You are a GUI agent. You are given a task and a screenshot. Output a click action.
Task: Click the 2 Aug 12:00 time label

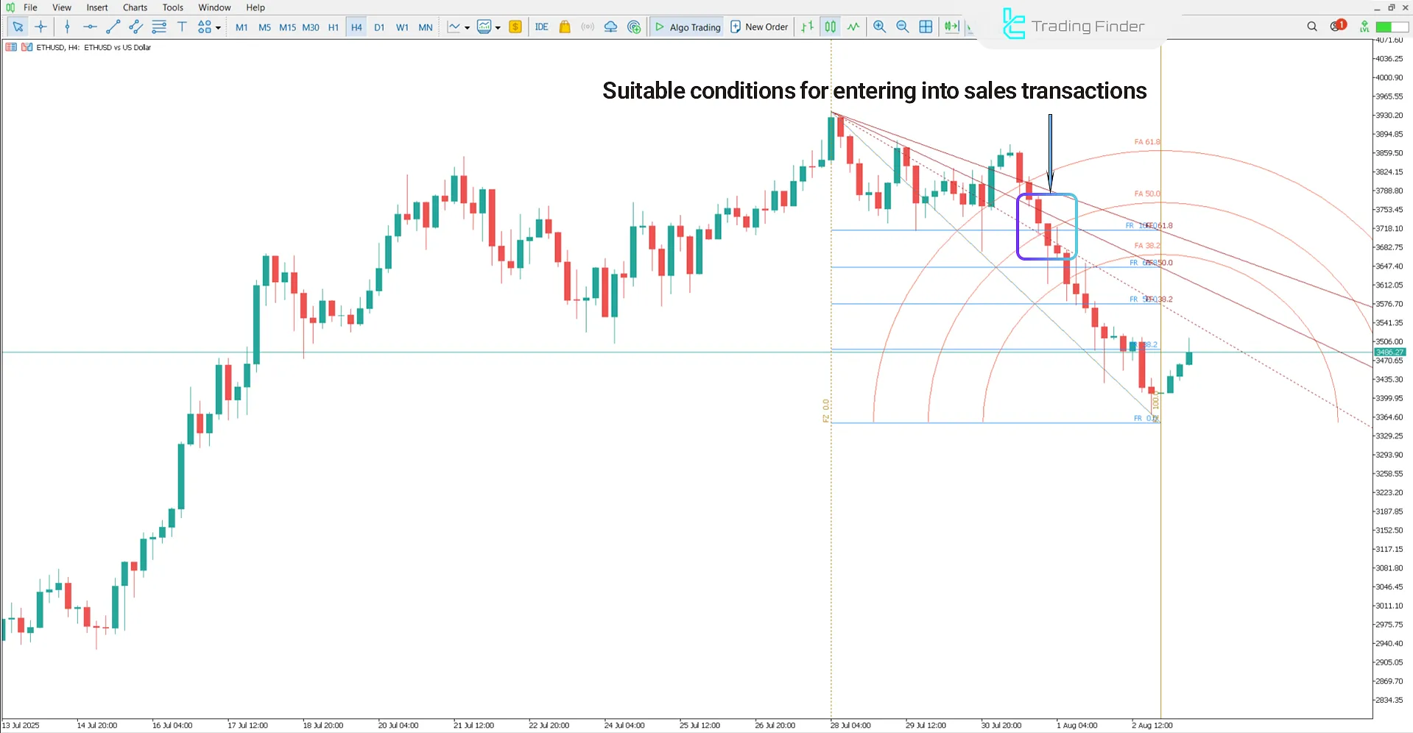[1152, 725]
